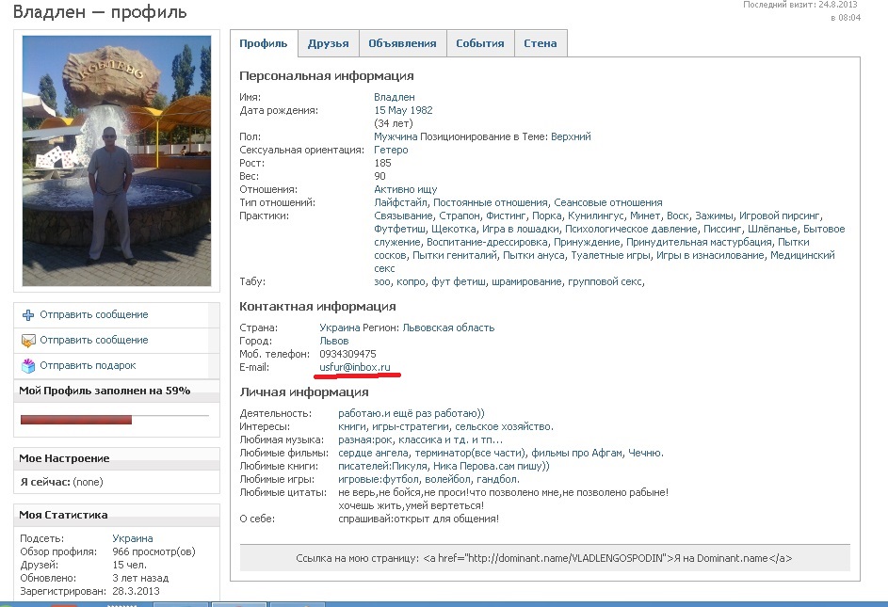The height and width of the screenshot is (607, 888).
Task: Click the plus icon beside the first Отправить сообщение
Action: pyautogui.click(x=28, y=315)
